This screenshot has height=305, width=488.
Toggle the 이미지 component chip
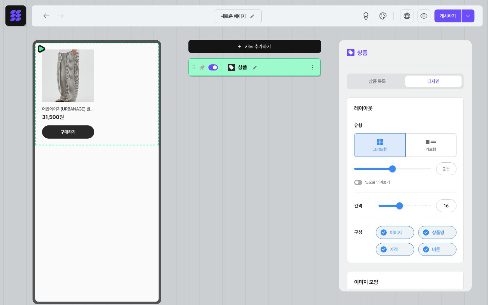point(395,232)
